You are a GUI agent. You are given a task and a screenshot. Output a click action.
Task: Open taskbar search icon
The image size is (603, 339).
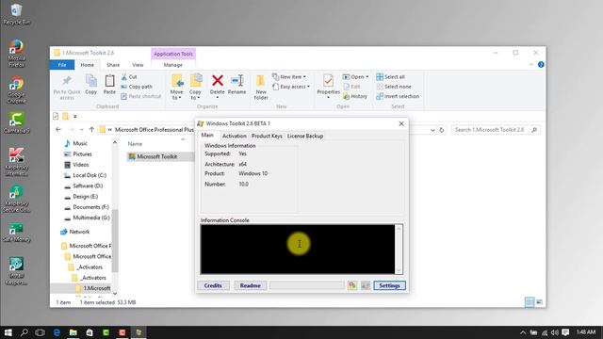24,332
